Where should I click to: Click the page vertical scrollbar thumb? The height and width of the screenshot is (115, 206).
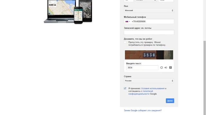click(205, 78)
